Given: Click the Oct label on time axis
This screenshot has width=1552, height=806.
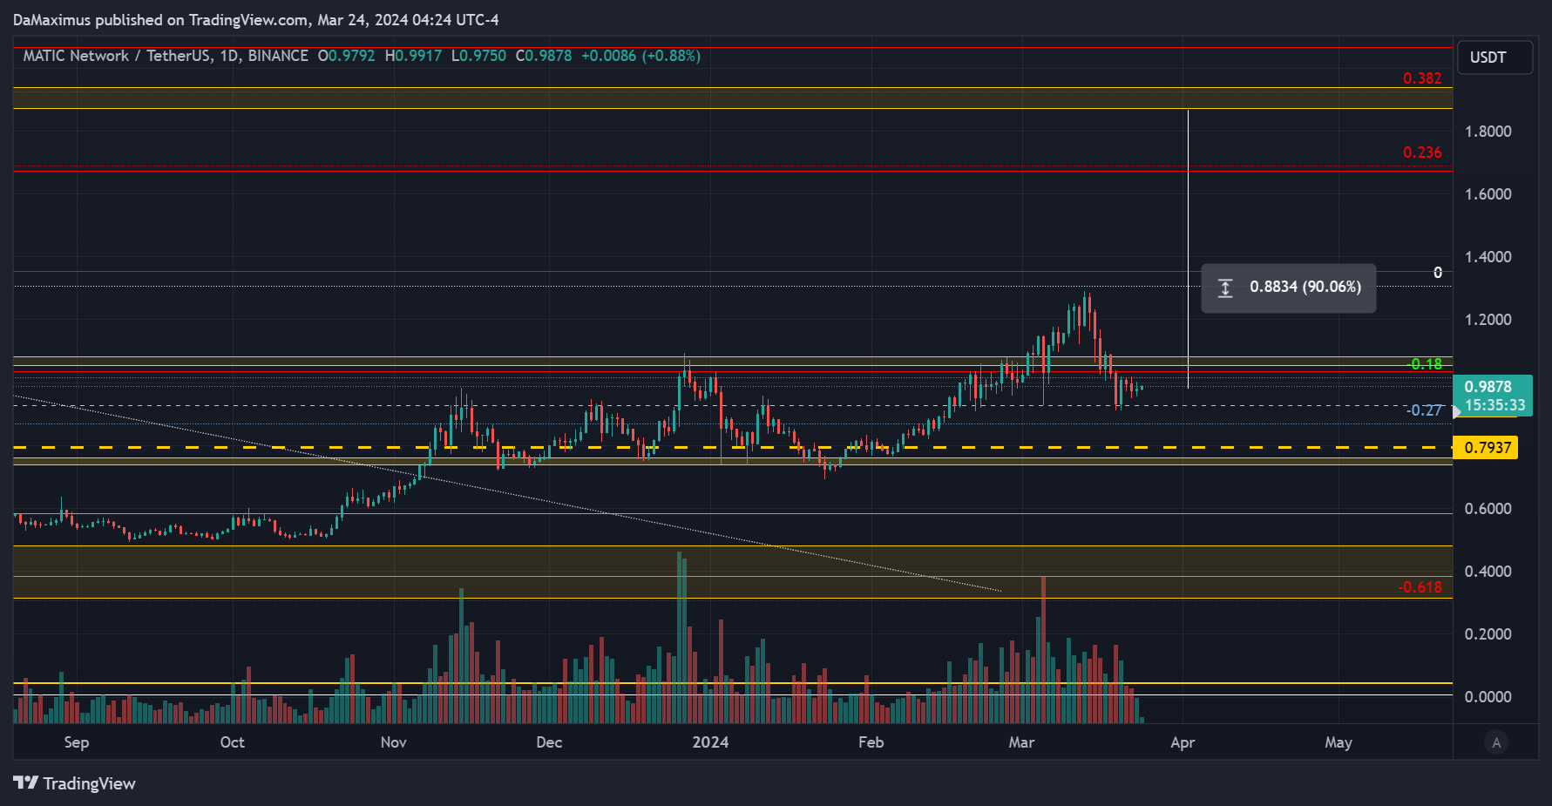Looking at the screenshot, I should click(233, 742).
